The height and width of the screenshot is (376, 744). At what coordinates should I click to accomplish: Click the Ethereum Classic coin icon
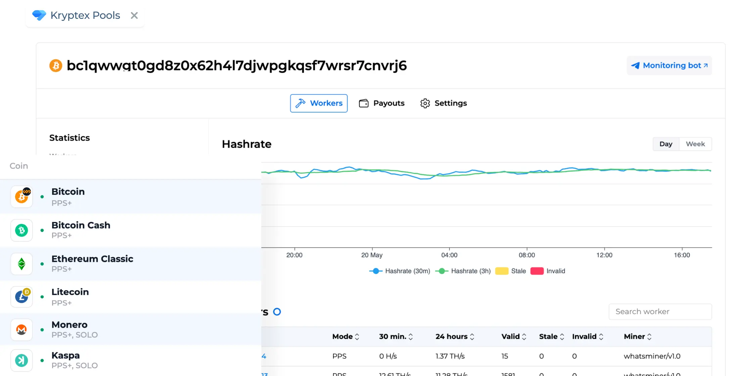point(21,264)
